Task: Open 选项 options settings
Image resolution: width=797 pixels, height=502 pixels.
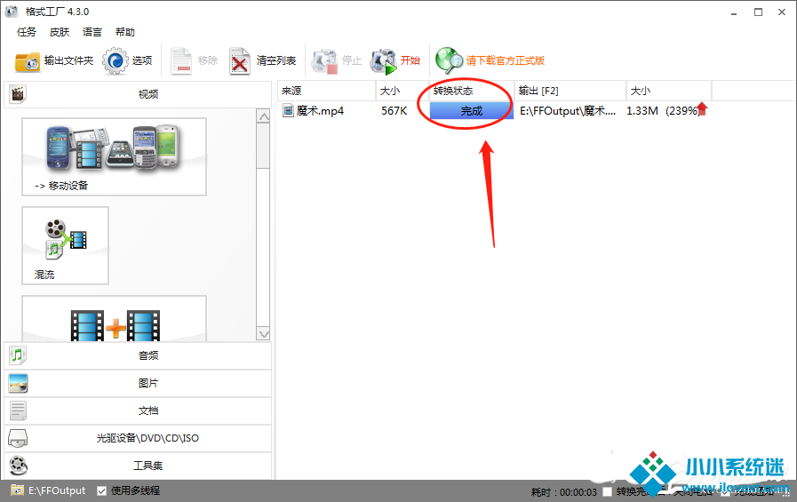Action: (128, 61)
